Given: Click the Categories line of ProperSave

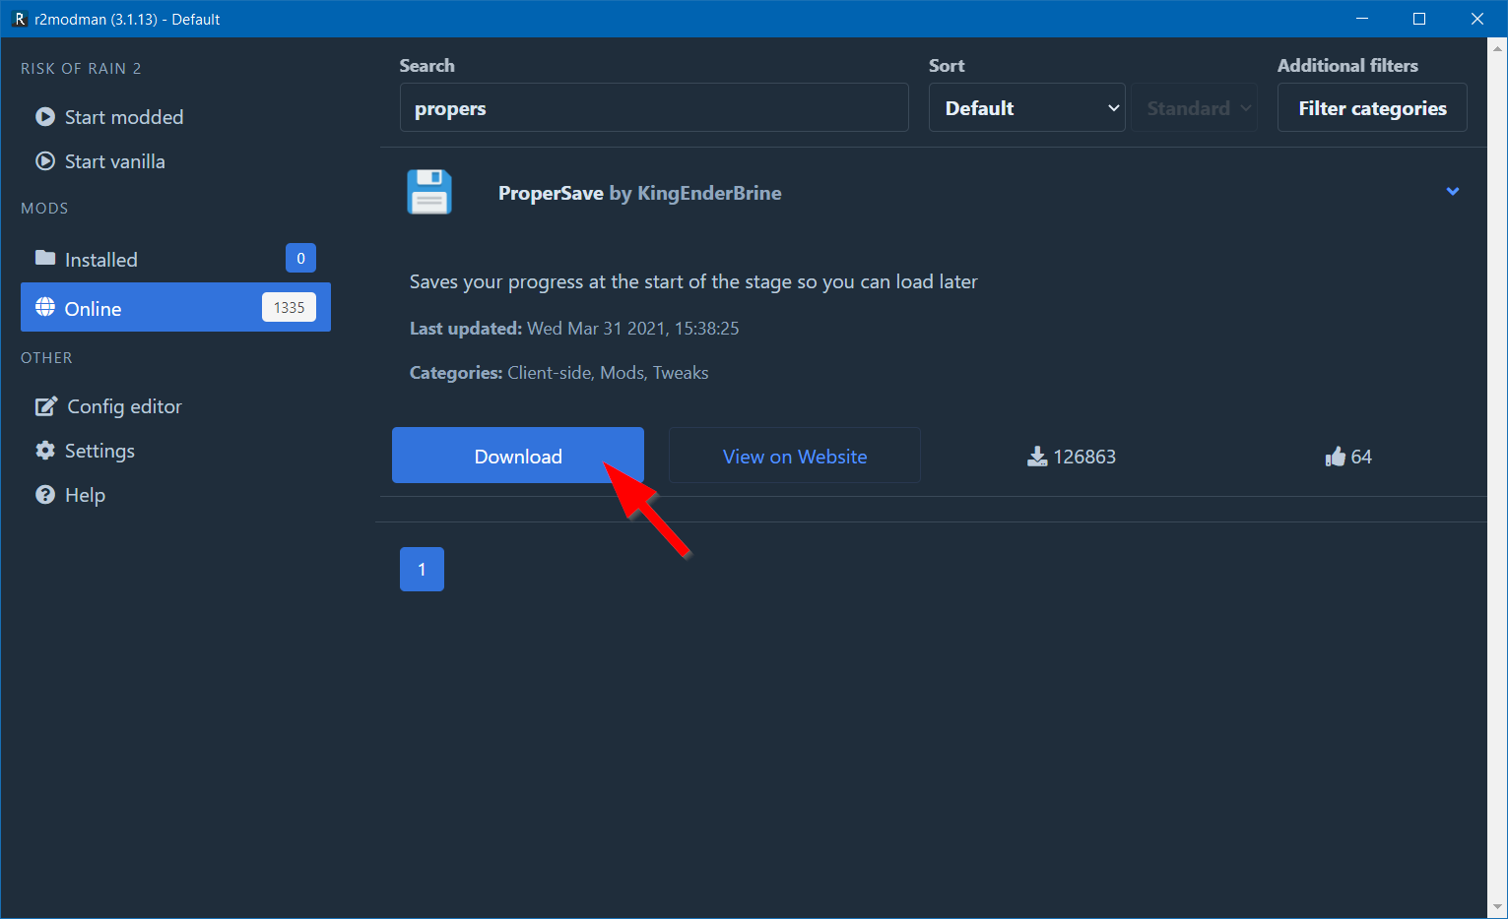Looking at the screenshot, I should tap(559, 373).
